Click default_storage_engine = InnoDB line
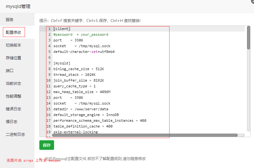Image resolution: width=254 pixels, height=168 pixels. [86, 115]
